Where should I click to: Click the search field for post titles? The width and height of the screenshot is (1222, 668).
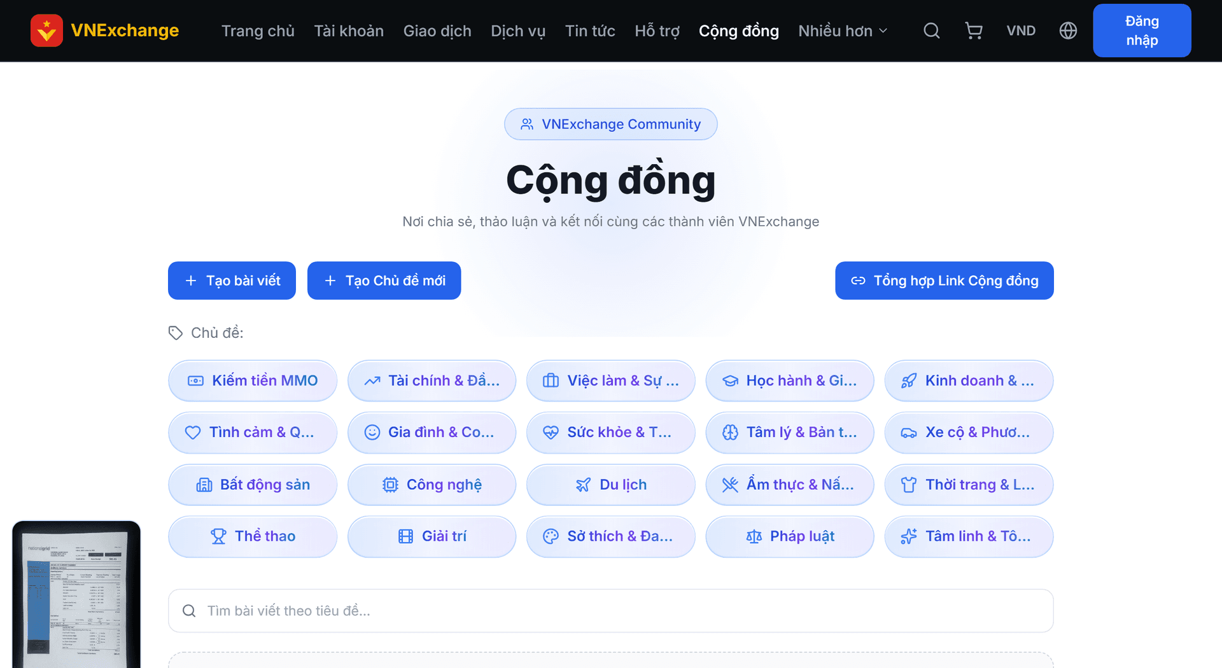tap(611, 611)
